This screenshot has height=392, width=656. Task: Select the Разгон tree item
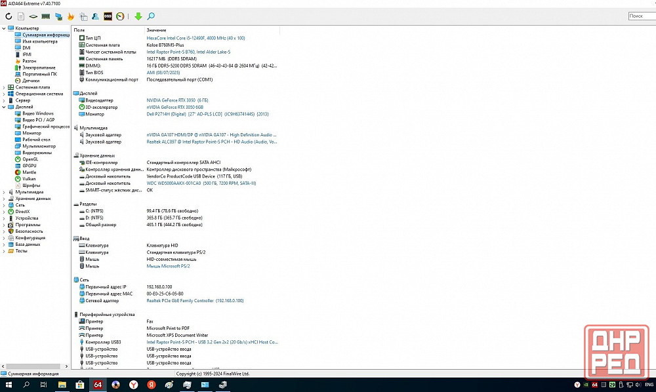(29, 61)
